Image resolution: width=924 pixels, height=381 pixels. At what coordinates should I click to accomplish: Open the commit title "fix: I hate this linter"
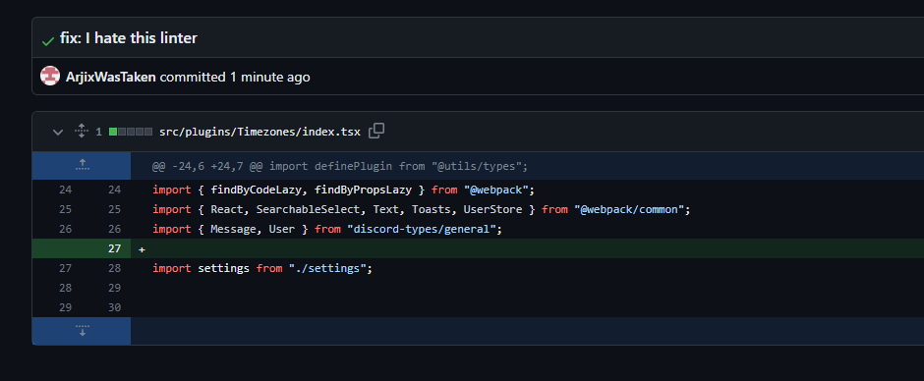(129, 38)
